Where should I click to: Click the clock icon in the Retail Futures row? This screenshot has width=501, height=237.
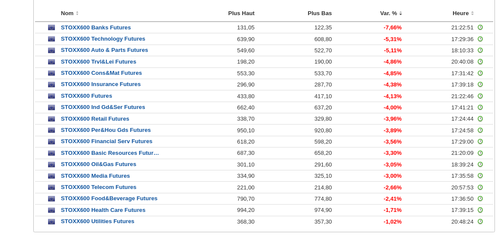[480, 119]
